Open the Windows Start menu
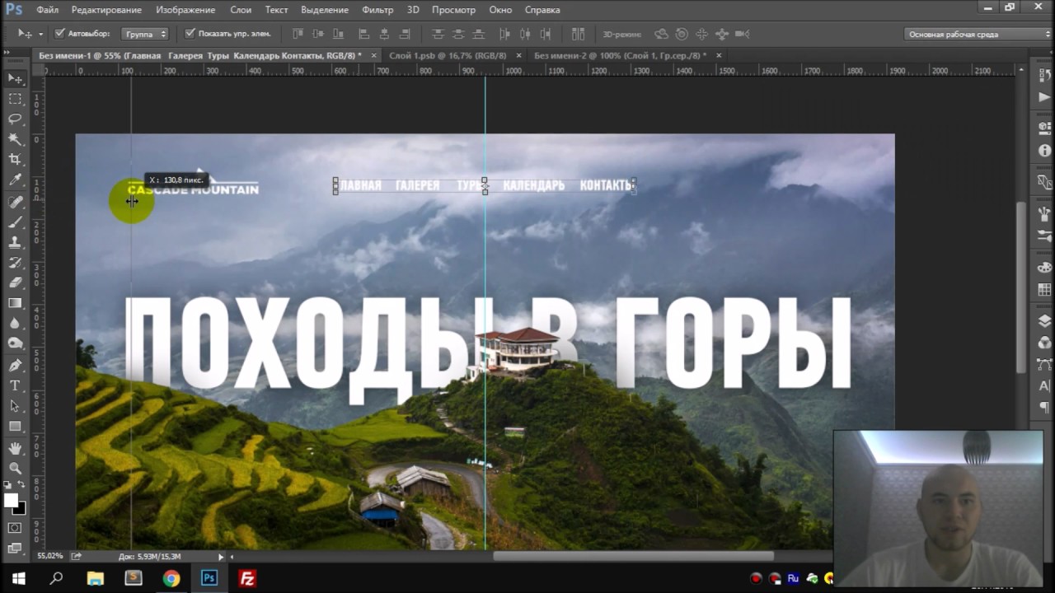1055x593 pixels. 18,578
